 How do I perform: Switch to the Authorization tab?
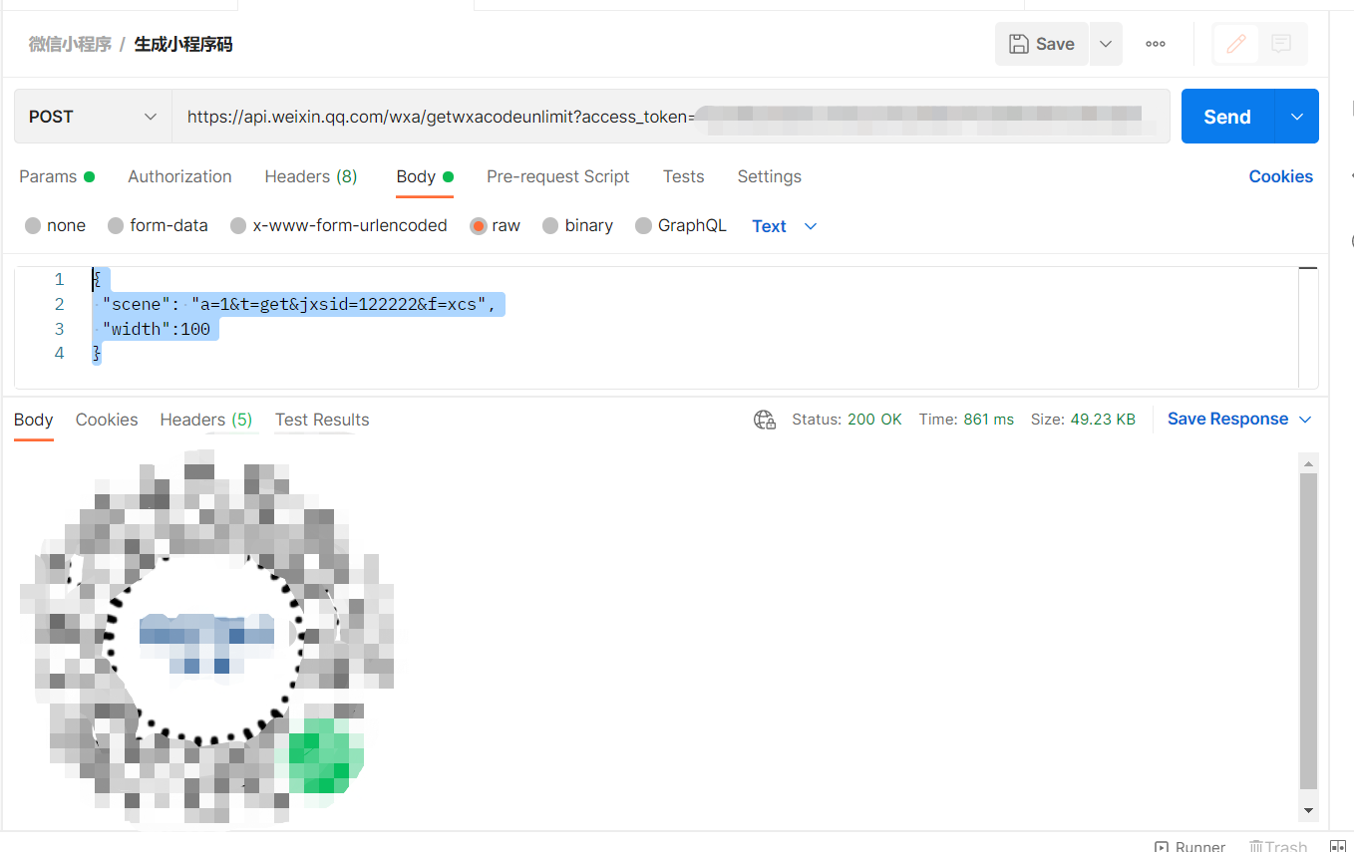coord(179,176)
